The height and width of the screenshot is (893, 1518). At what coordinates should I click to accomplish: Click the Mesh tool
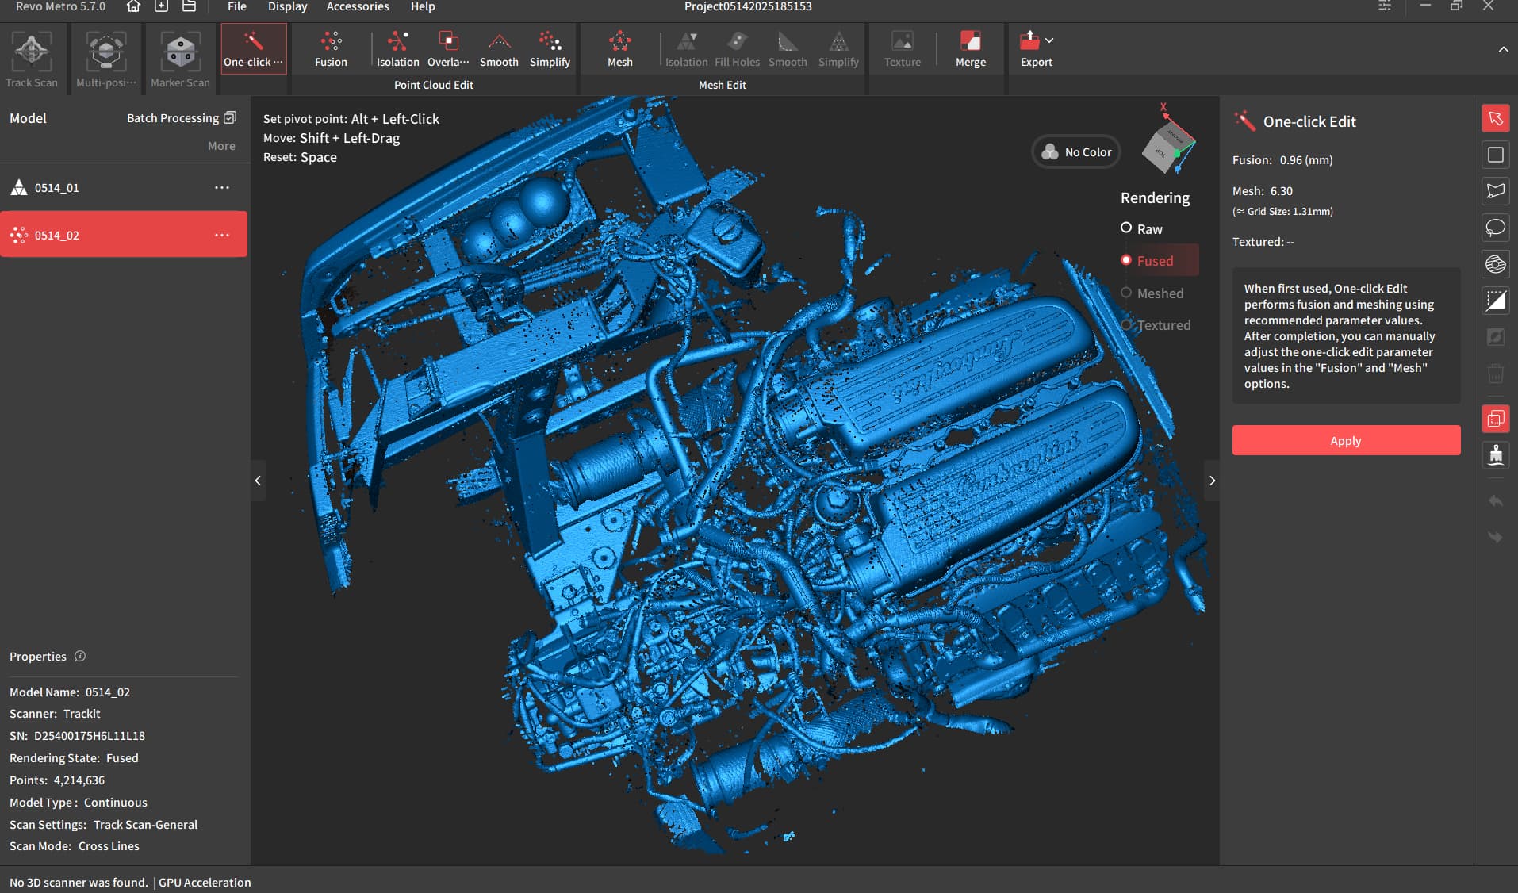click(620, 49)
